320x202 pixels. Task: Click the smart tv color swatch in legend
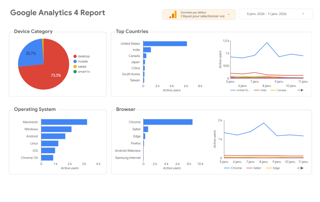tap(76, 71)
